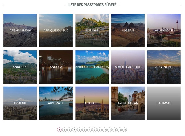Viewport: 185px width, 136px height.
Task: Open the Arménie tile
Action: coord(20,103)
